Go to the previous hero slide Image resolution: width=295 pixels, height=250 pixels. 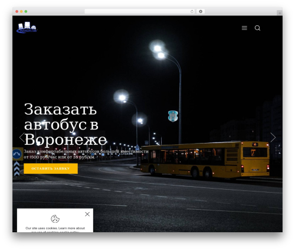click(22, 137)
